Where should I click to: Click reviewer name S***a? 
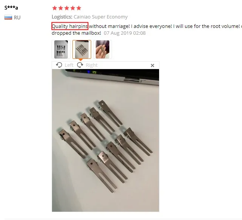coord(11,8)
